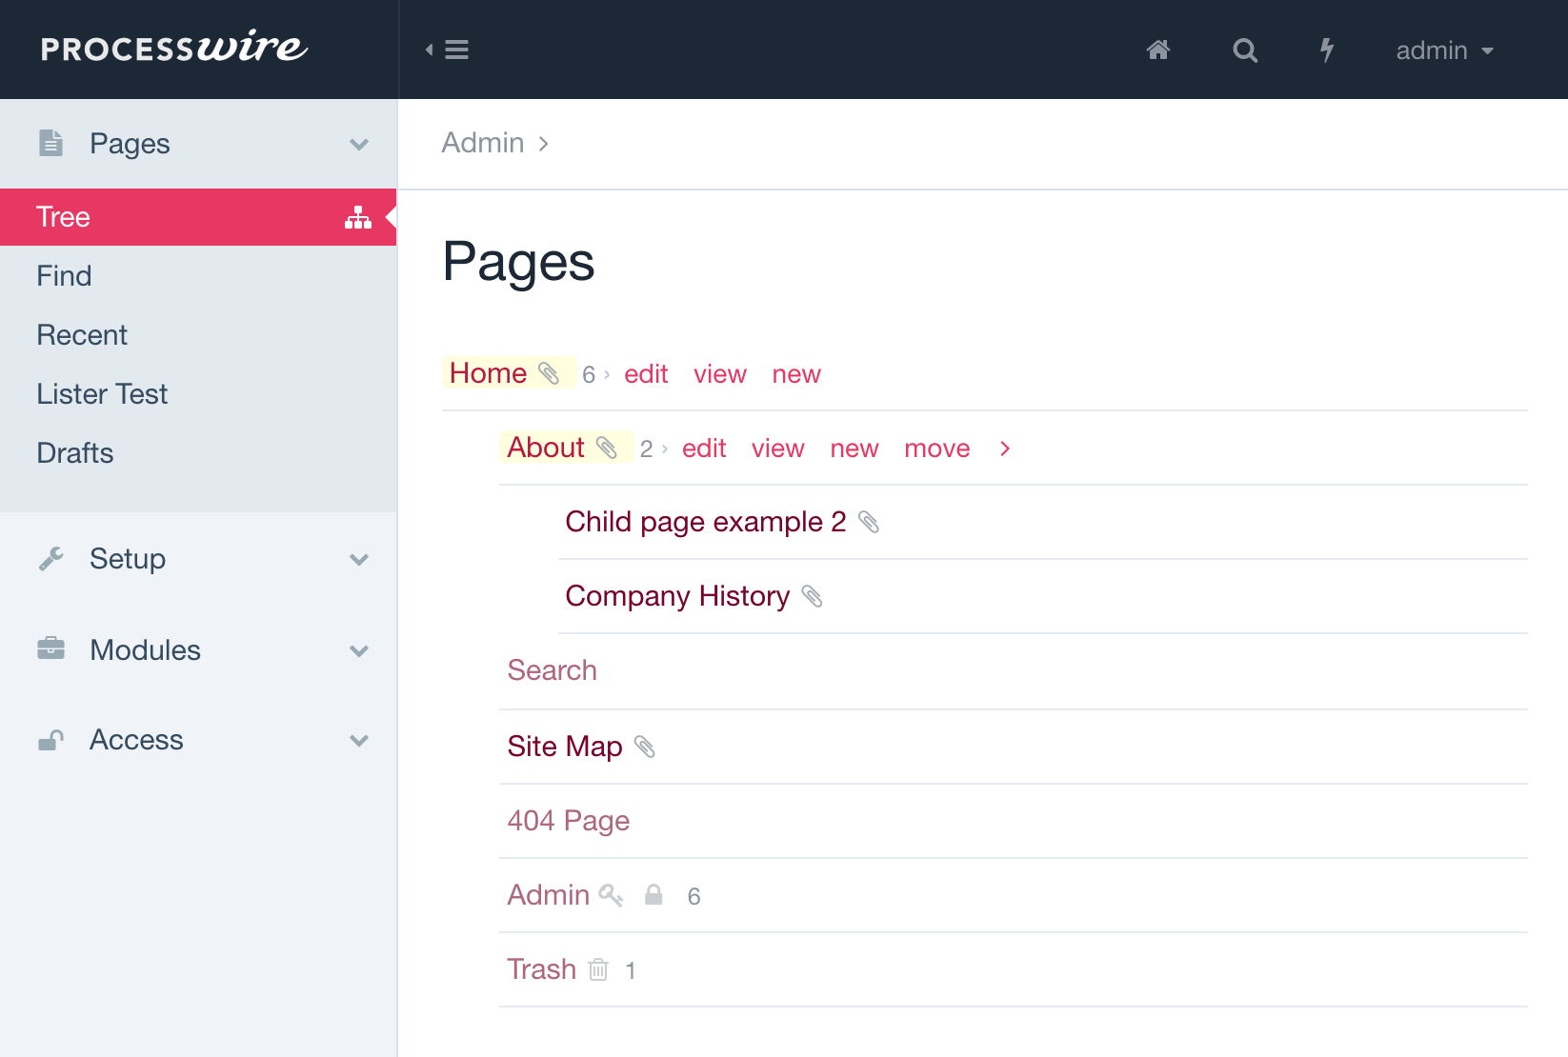The image size is (1568, 1057).
Task: Click the Admin breadcrumb link
Action: [483, 143]
